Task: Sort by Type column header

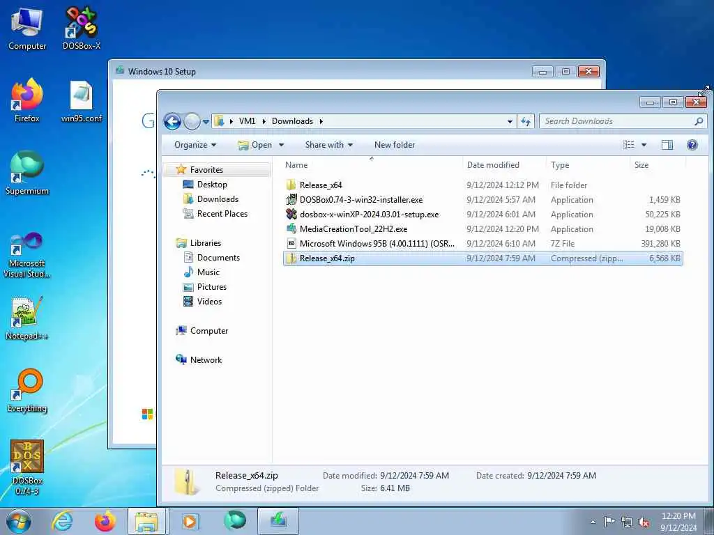Action: pos(587,164)
